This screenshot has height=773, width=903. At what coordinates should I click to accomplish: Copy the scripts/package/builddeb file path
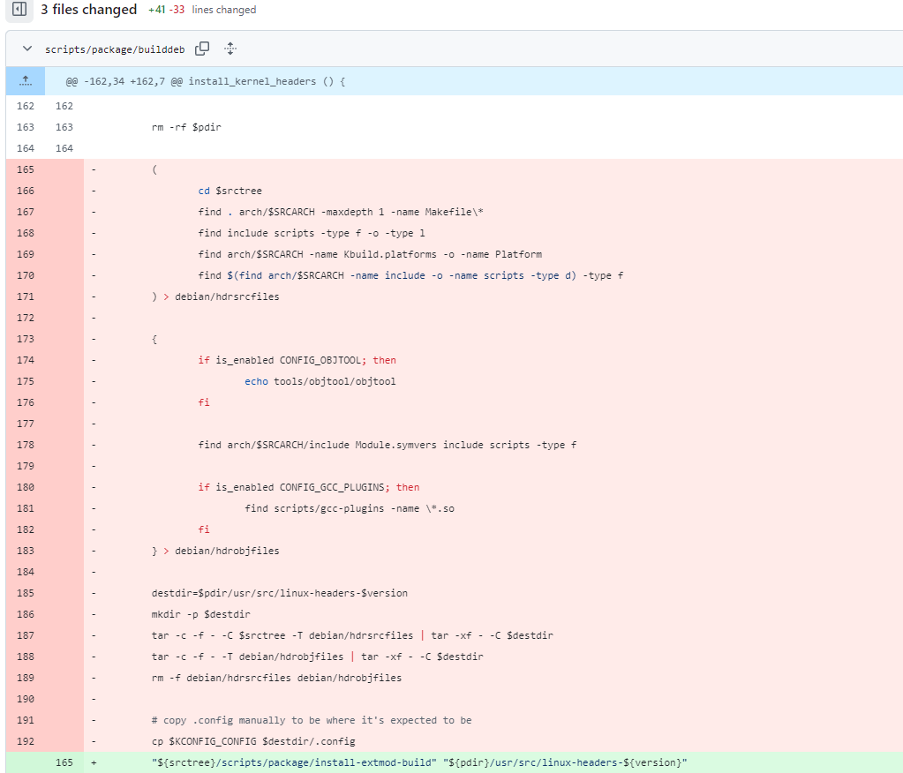click(202, 49)
